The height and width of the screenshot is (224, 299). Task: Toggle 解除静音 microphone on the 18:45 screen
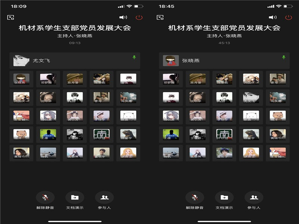[x=195, y=197]
